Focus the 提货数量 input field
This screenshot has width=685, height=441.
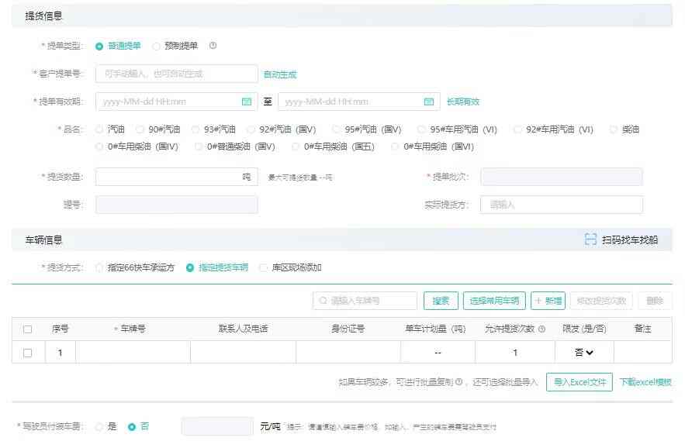pos(167,177)
